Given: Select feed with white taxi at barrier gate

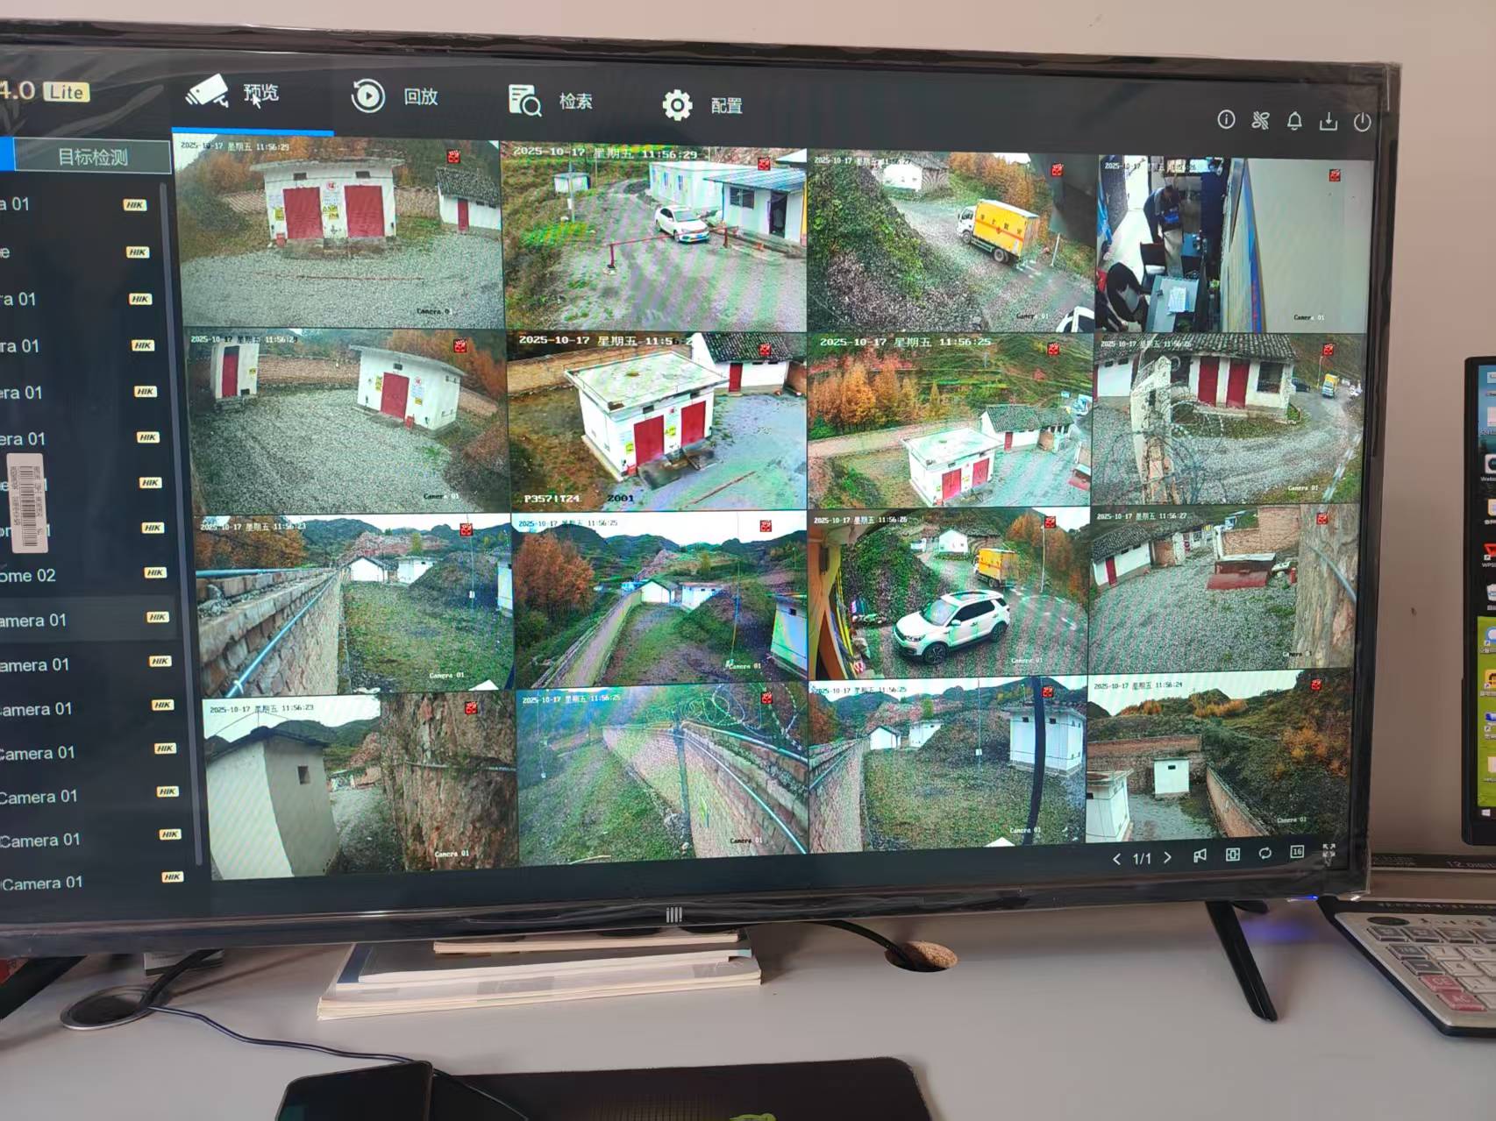Looking at the screenshot, I should click(x=653, y=237).
